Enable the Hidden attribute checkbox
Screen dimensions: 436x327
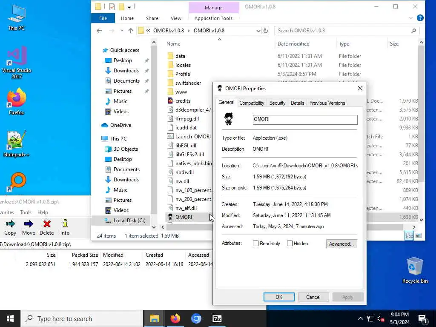click(x=290, y=243)
